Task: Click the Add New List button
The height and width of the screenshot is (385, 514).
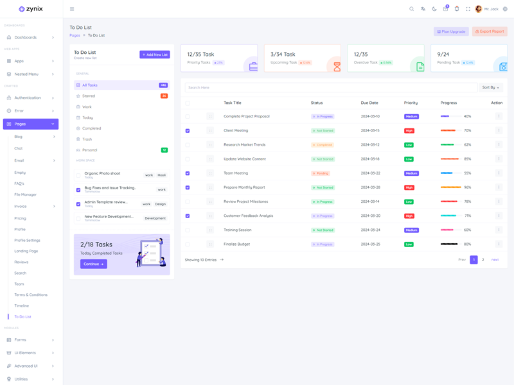Action: click(x=154, y=55)
